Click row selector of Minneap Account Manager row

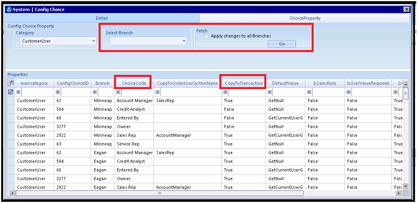[11, 101]
